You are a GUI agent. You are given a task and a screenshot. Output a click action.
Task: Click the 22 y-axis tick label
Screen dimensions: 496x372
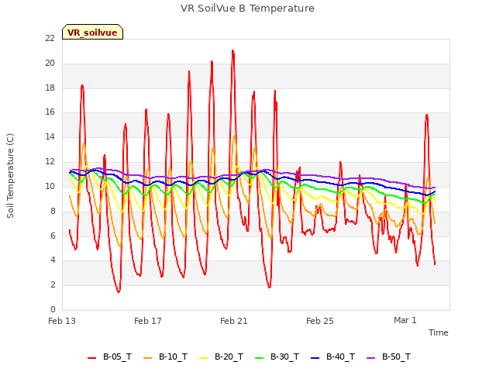50,38
